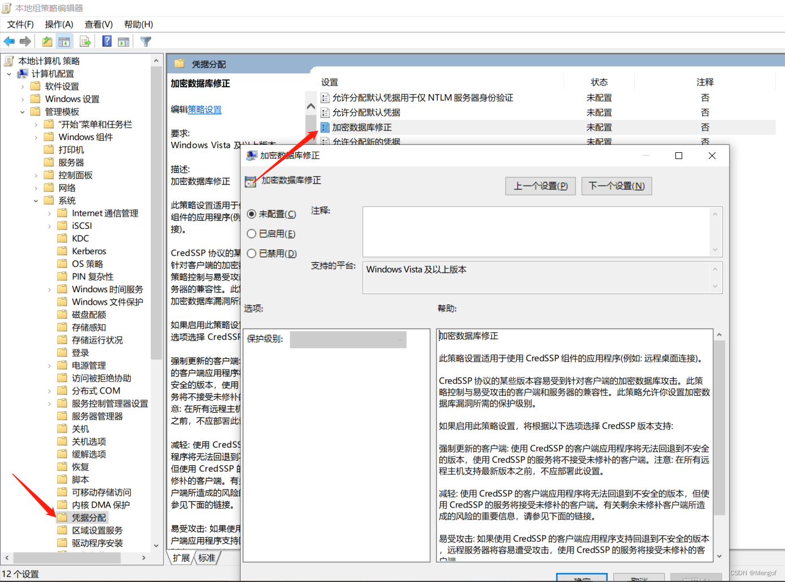Select the 加密数据库修正 setting icon in the list

(x=325, y=127)
